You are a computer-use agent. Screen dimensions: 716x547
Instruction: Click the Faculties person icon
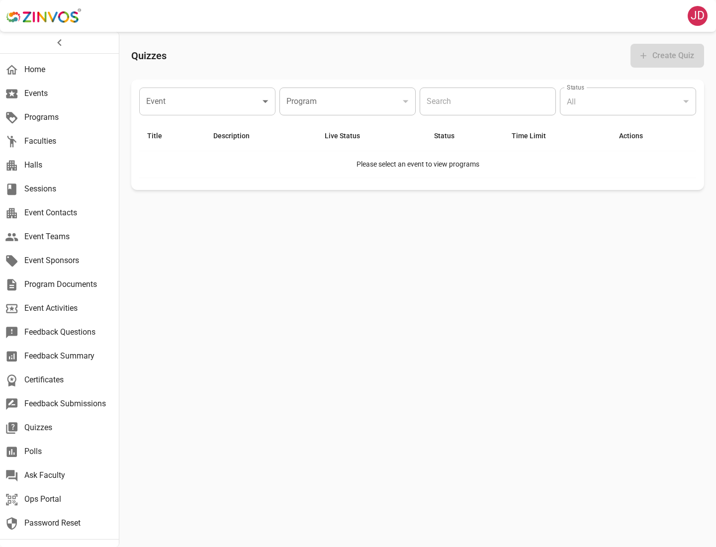(12, 141)
